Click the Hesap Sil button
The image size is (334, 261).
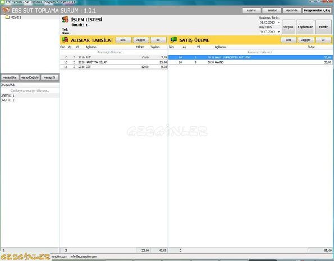coord(49,77)
